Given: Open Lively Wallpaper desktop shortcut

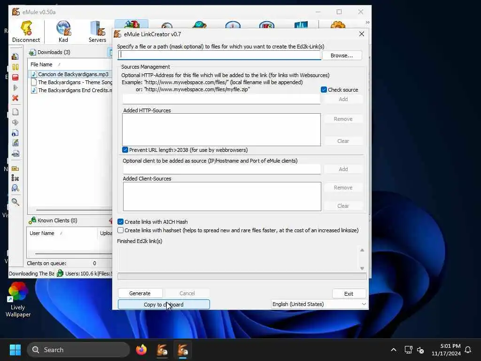Looking at the screenshot, I should (x=18, y=300).
